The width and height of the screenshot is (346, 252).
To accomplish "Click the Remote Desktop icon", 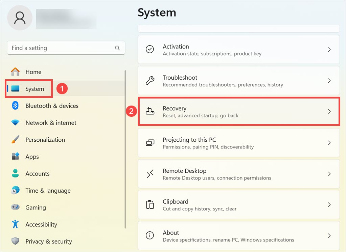I will (150, 174).
